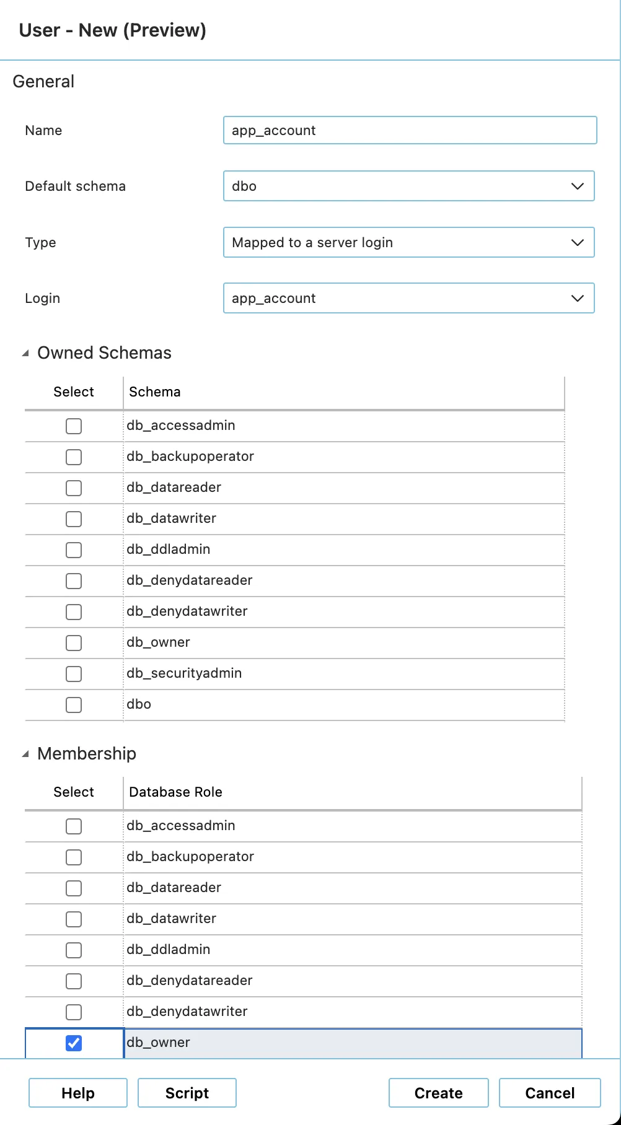Image resolution: width=621 pixels, height=1125 pixels.
Task: Click the Database Role column header
Action: click(176, 792)
